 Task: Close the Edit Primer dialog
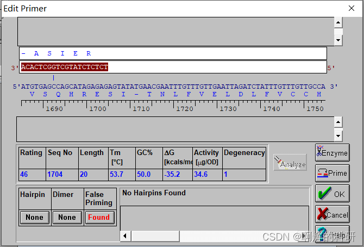coord(352,8)
